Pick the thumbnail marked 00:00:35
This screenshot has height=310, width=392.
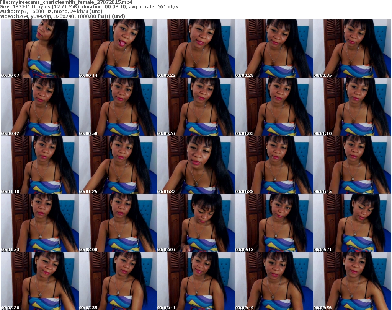coord(352,49)
